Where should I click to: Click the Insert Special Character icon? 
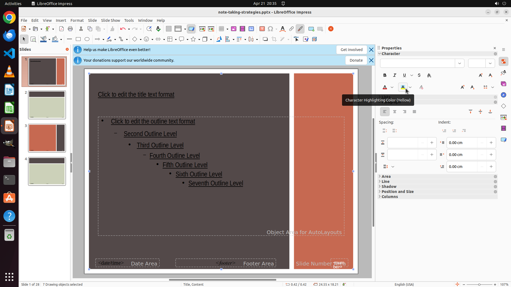pyautogui.click(x=270, y=29)
